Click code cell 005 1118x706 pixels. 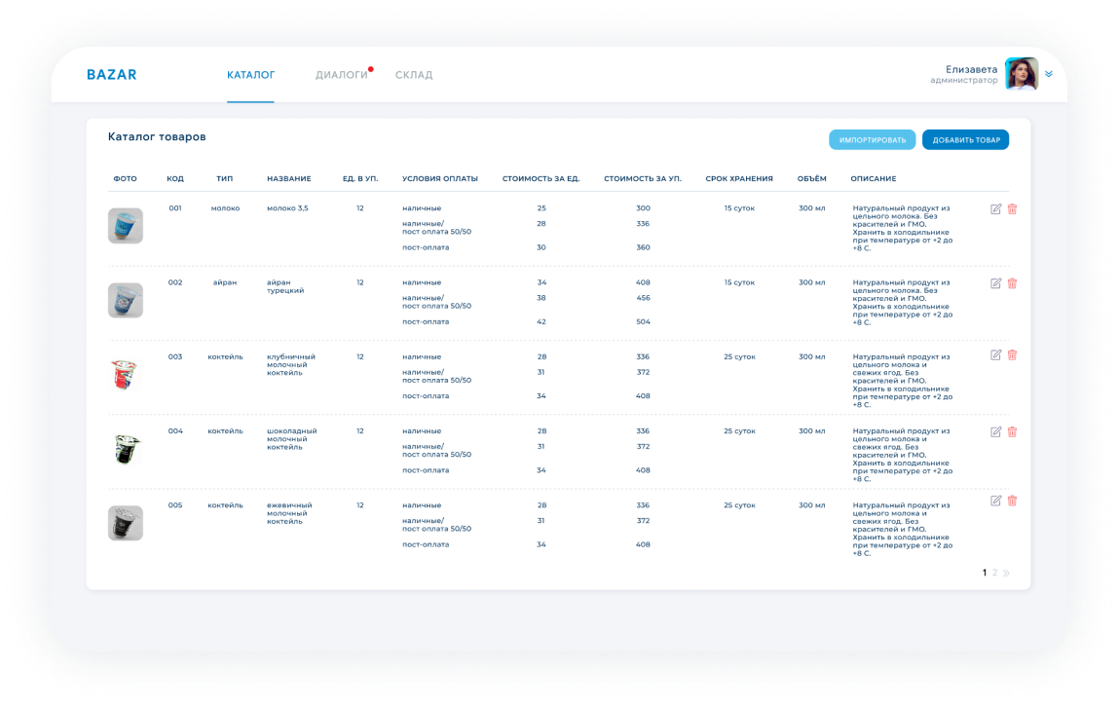pyautogui.click(x=175, y=504)
